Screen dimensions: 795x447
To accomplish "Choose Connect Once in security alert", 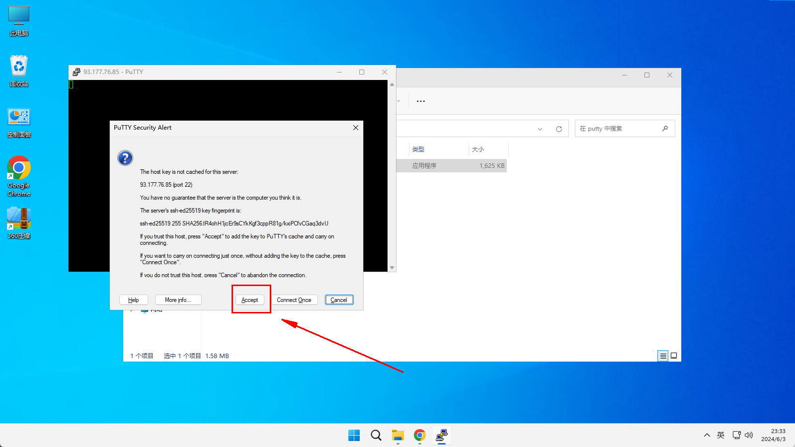I will 294,300.
